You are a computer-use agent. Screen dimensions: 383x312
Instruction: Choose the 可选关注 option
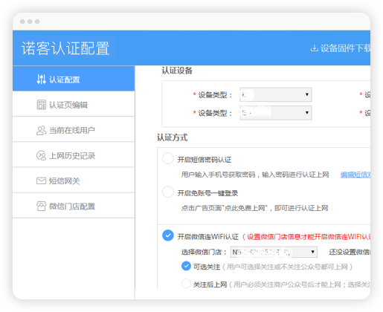pyautogui.click(x=186, y=266)
